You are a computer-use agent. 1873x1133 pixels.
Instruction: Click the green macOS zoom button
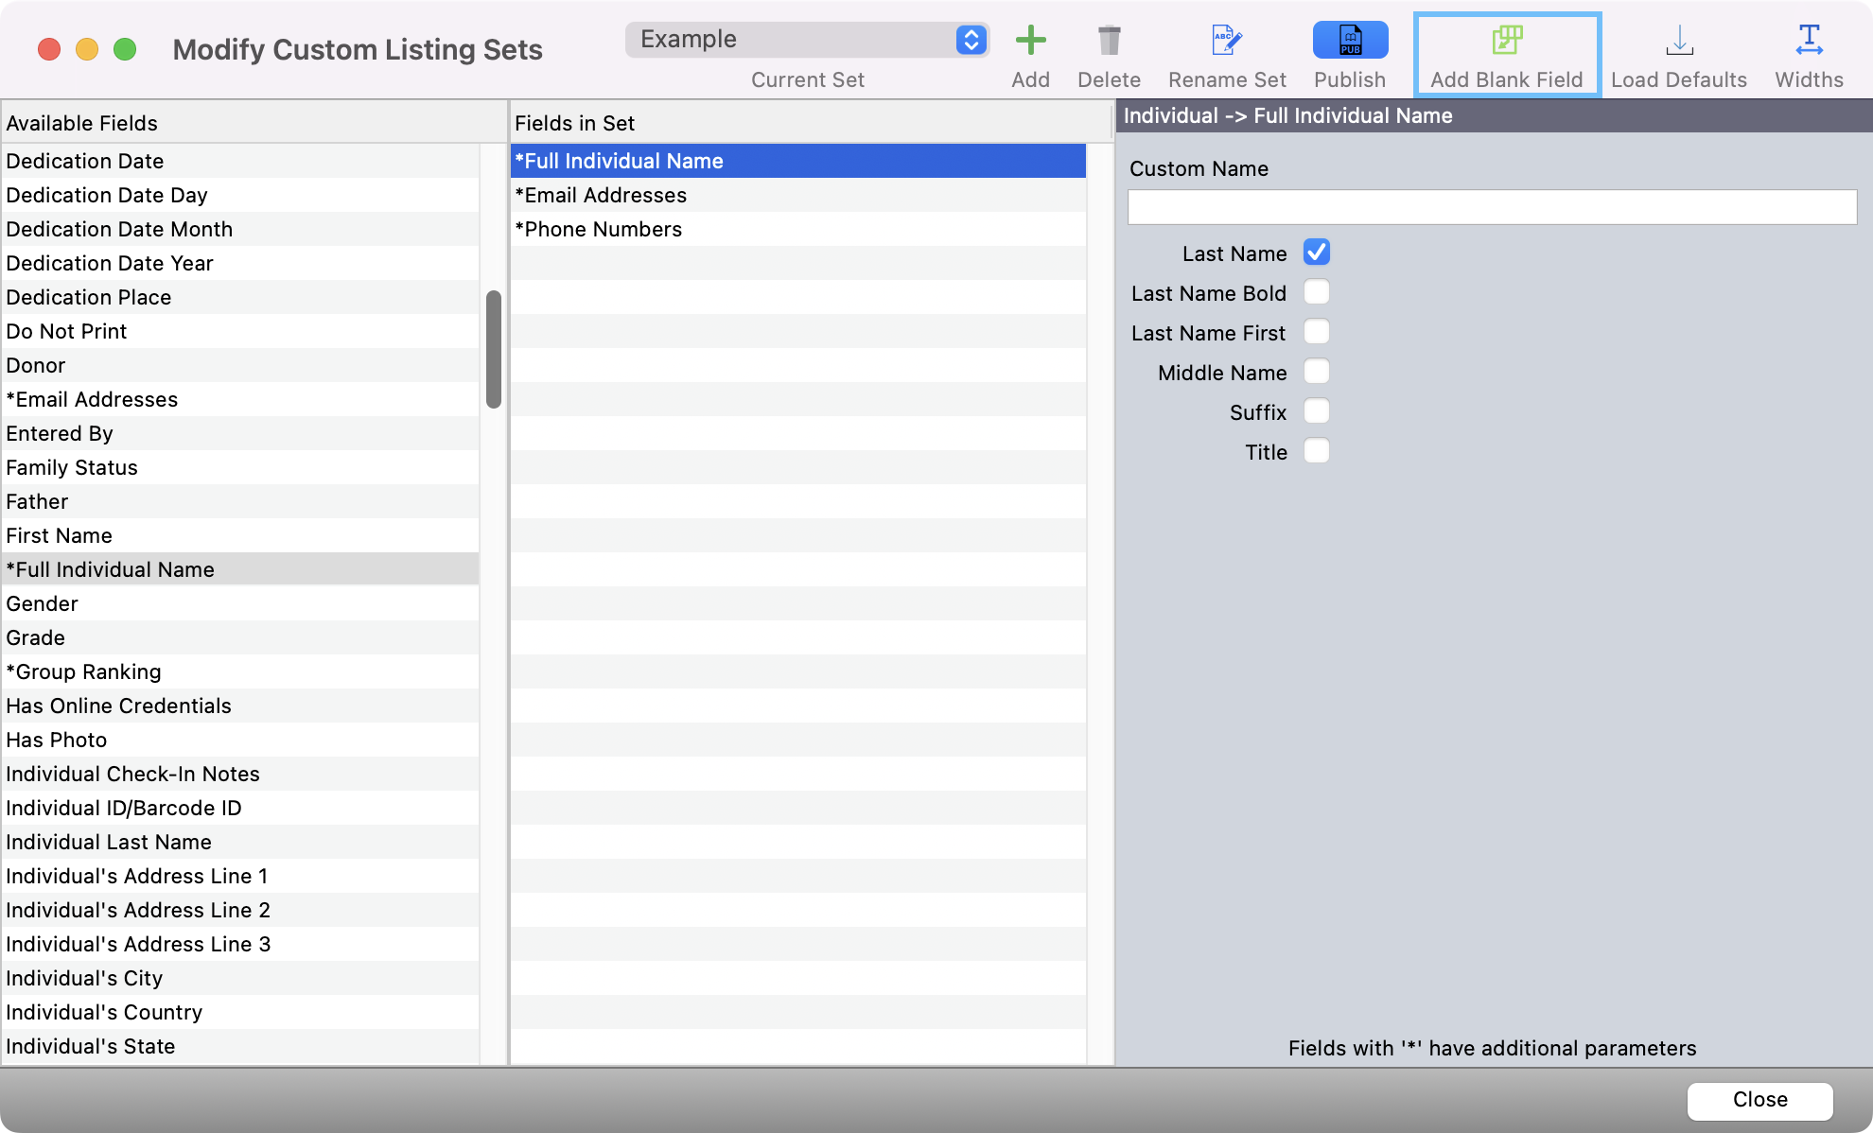pos(125,49)
